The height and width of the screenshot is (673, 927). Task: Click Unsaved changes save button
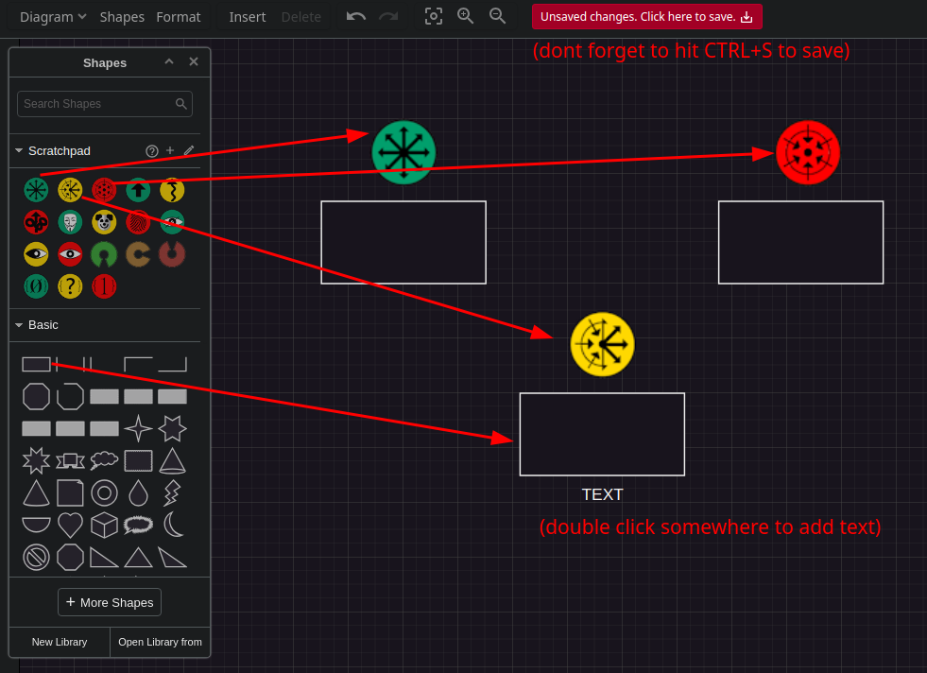[x=646, y=17]
